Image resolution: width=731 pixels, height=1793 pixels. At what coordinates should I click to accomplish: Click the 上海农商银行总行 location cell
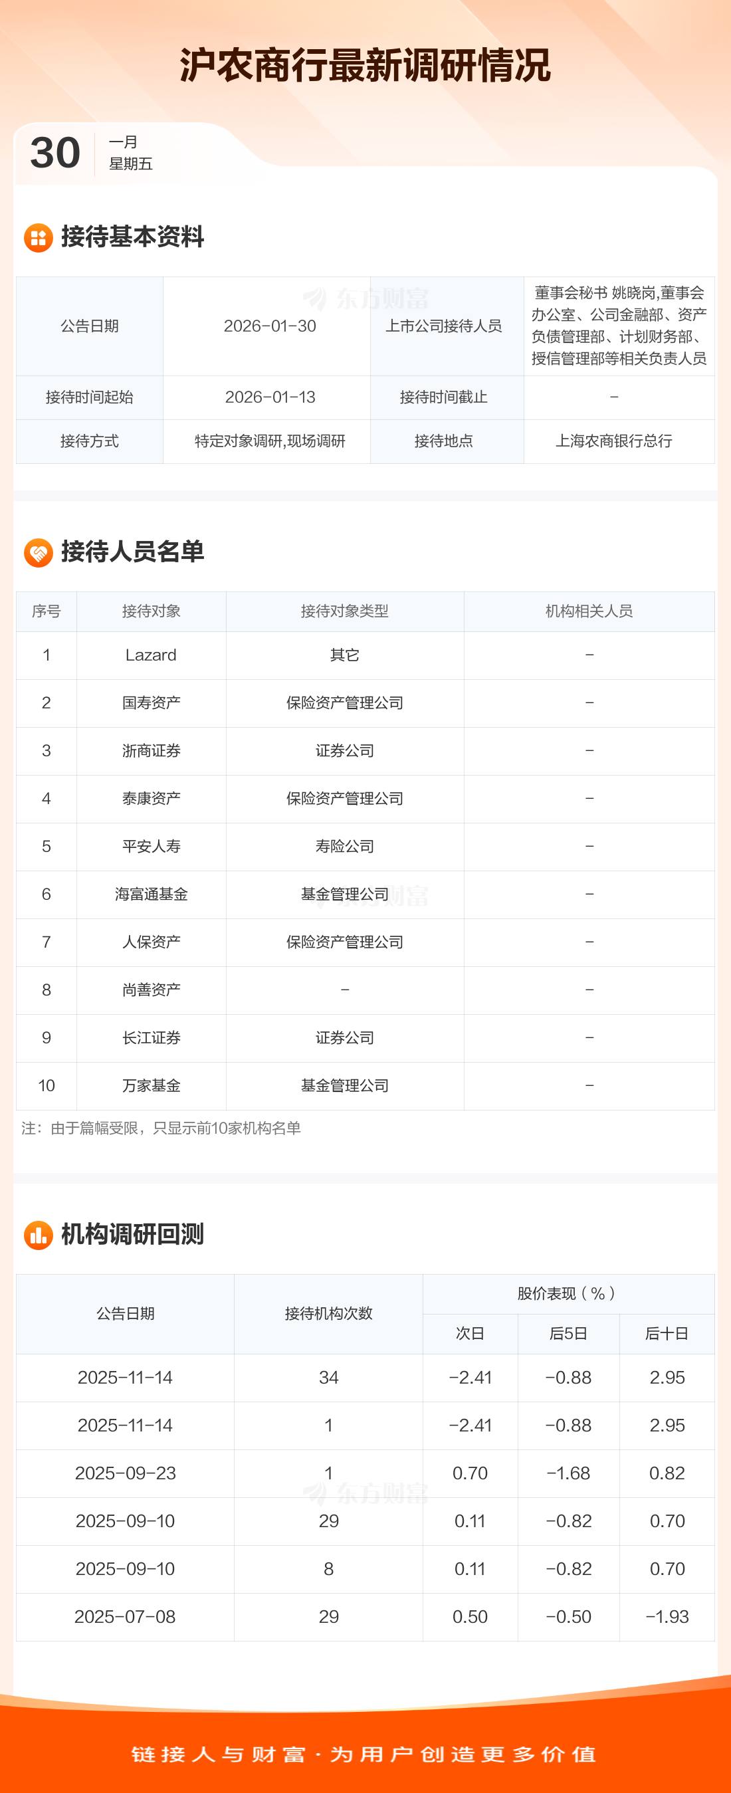[x=613, y=441]
